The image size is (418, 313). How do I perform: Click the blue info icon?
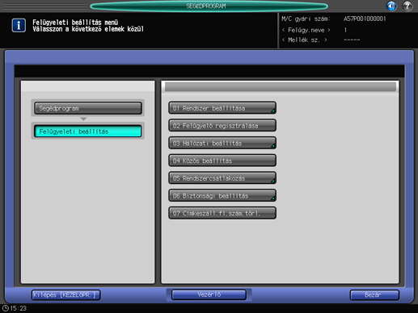point(19,26)
